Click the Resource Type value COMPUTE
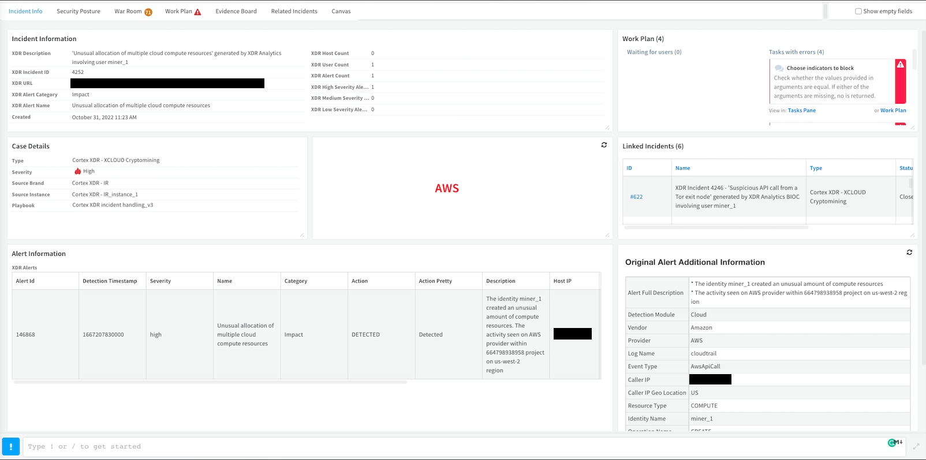This screenshot has height=460, width=926. (704, 406)
